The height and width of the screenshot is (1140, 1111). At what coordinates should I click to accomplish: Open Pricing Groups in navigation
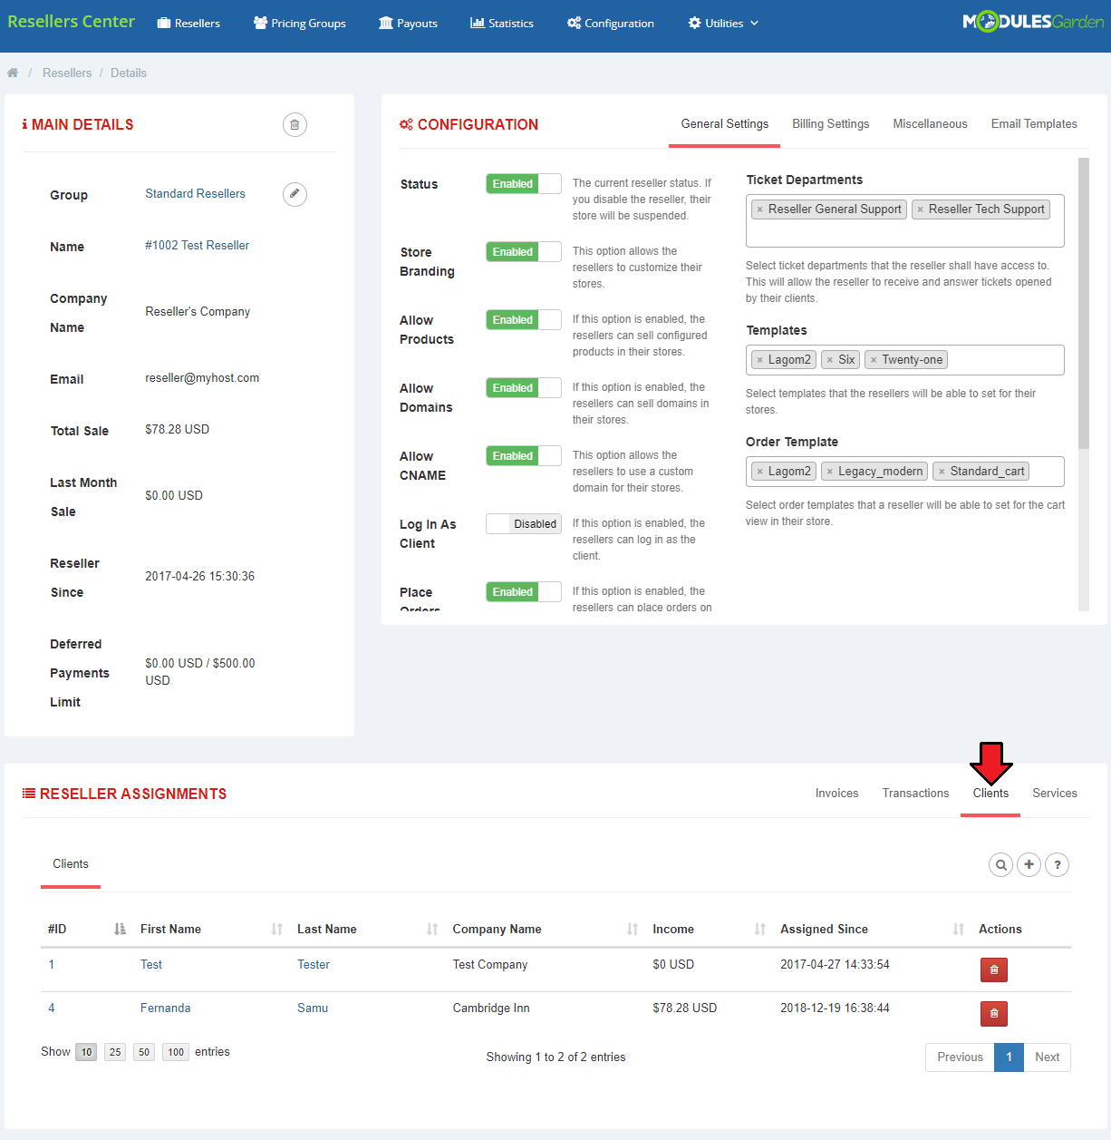pos(299,24)
